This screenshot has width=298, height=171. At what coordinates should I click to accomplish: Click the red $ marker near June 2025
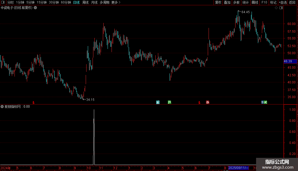pyautogui.click(x=199, y=103)
